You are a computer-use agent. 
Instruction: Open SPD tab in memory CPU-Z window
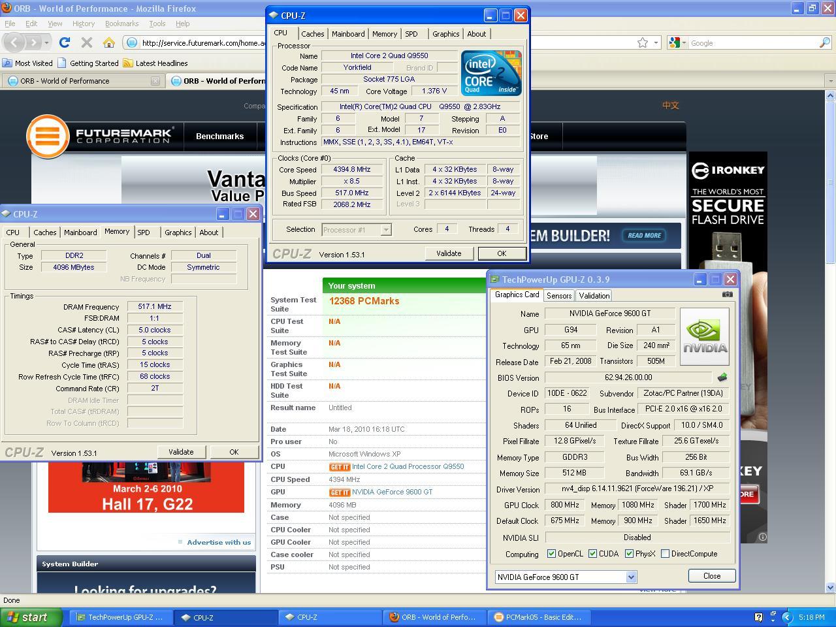point(144,233)
